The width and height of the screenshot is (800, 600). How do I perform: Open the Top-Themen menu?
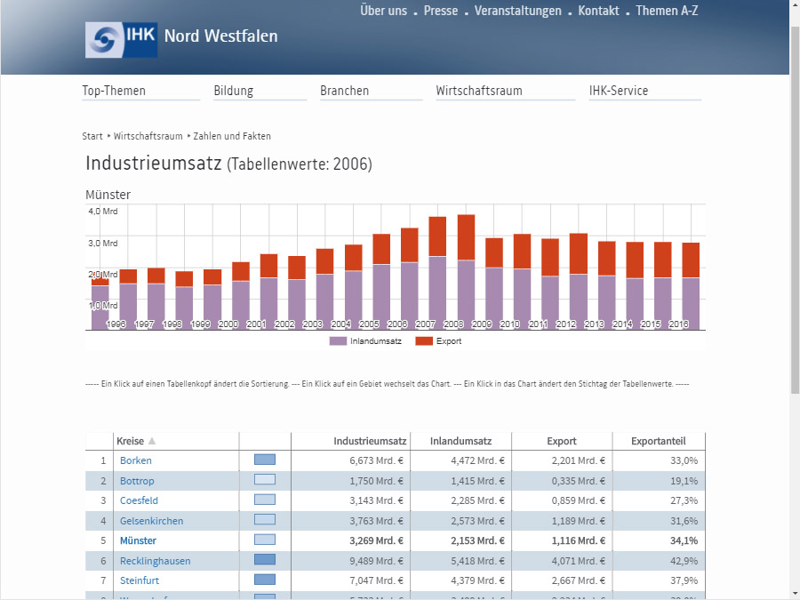click(114, 91)
